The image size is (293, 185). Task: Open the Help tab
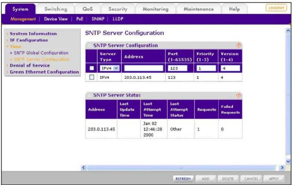click(x=234, y=9)
